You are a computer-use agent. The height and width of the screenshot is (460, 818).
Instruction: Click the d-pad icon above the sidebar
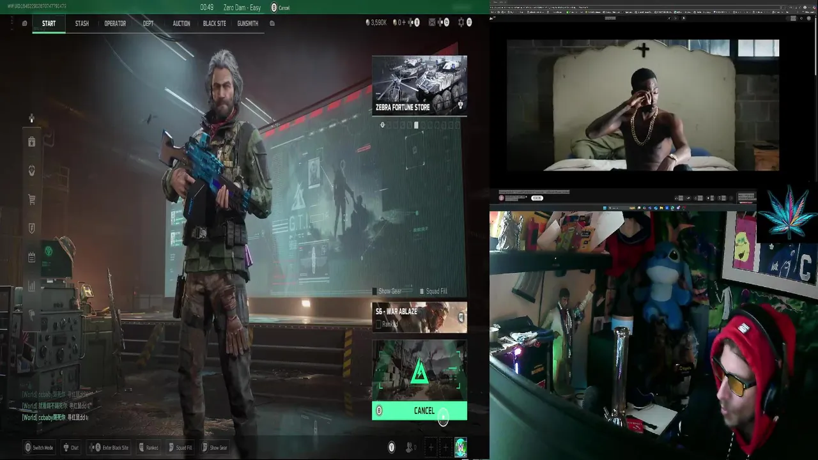(31, 119)
